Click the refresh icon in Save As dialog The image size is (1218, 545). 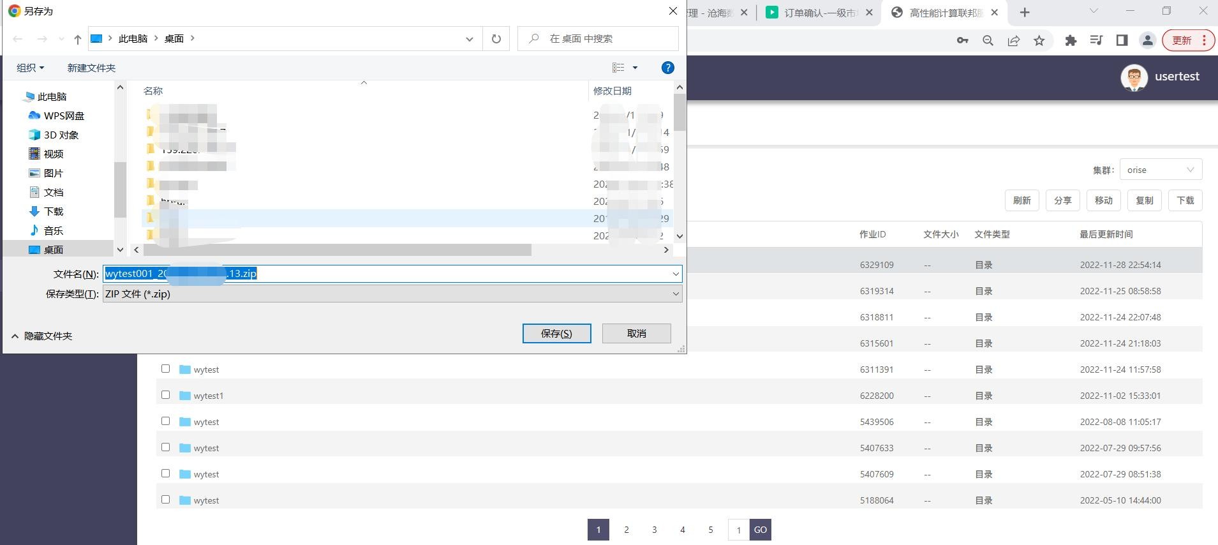[496, 39]
